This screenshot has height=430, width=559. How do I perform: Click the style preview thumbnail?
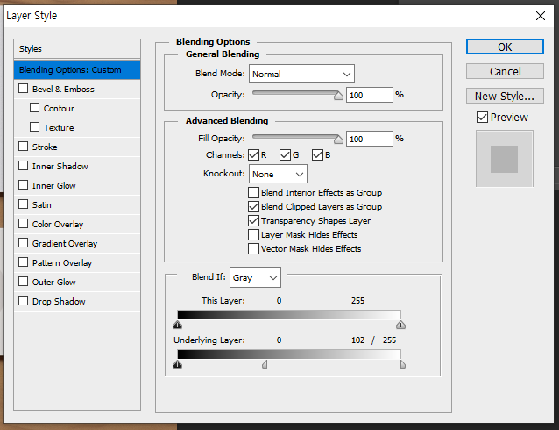505,159
